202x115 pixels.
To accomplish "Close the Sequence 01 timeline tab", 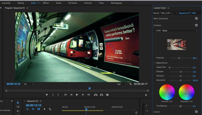I will coord(25,101).
